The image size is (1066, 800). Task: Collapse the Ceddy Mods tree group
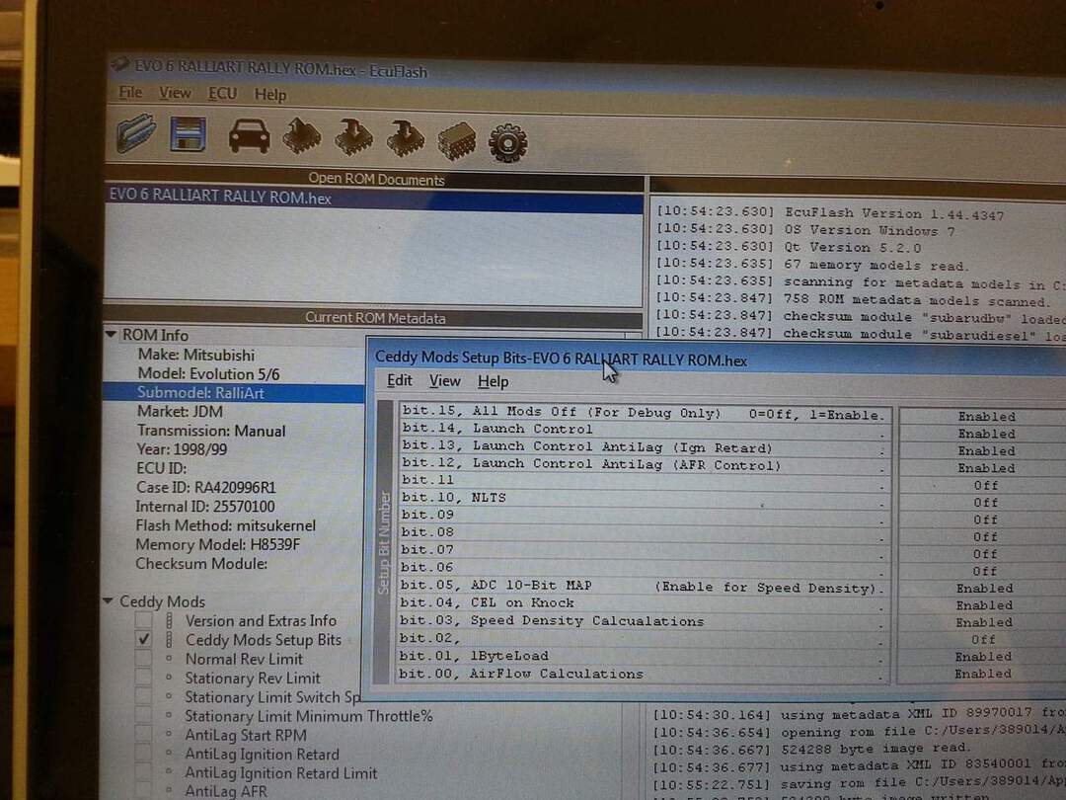(x=108, y=601)
